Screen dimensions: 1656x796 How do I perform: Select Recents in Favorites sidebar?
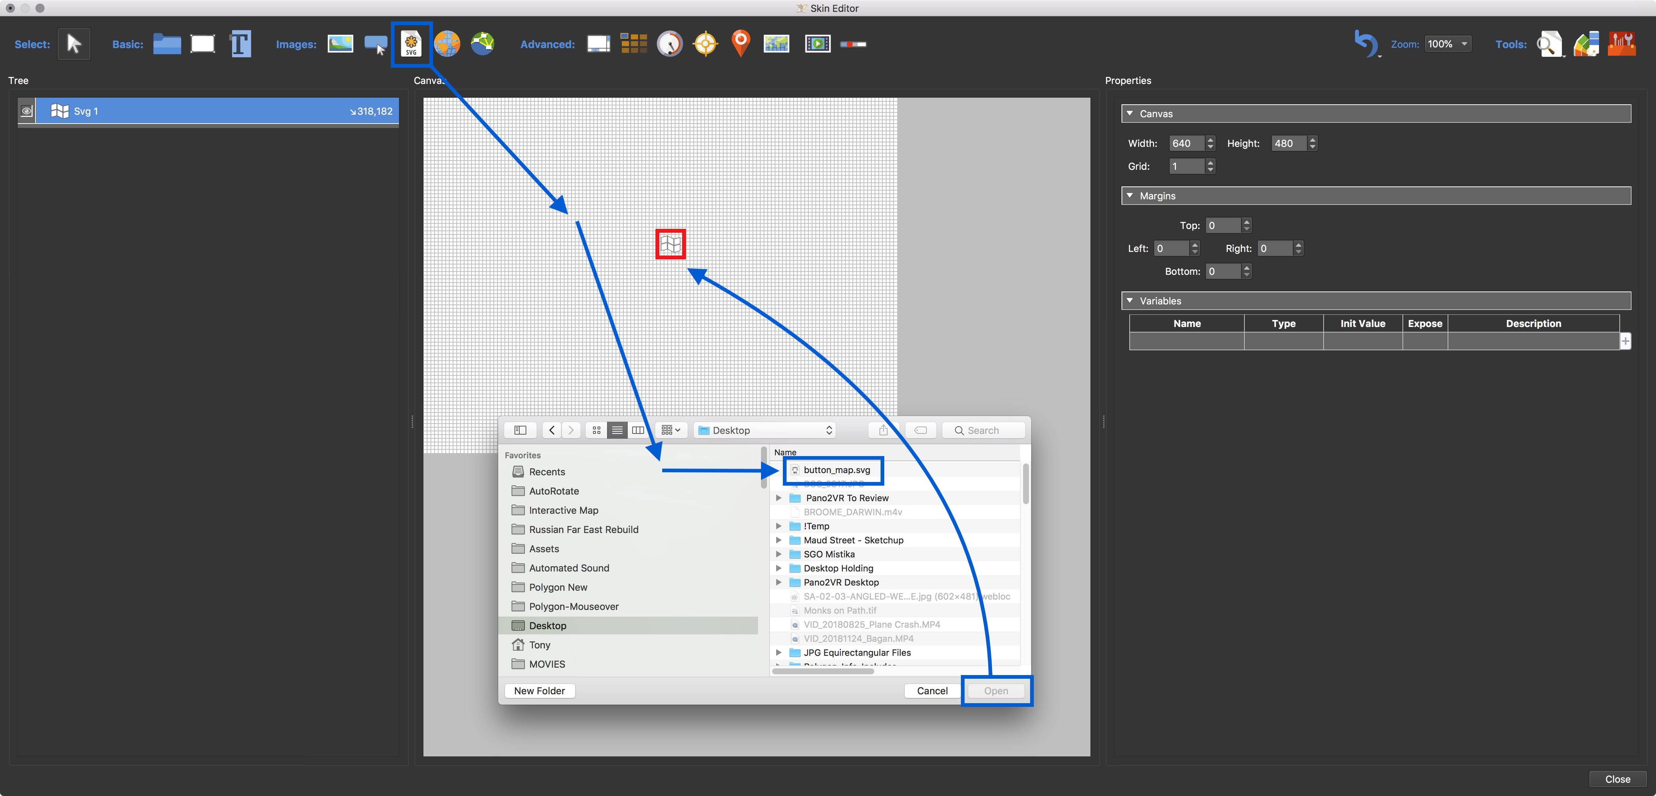click(x=546, y=472)
